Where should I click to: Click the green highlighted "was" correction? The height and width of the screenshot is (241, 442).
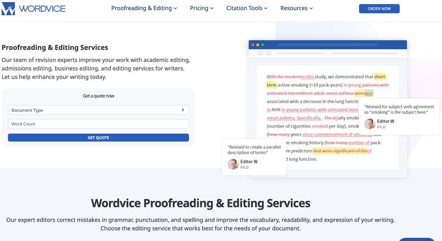(x=369, y=93)
